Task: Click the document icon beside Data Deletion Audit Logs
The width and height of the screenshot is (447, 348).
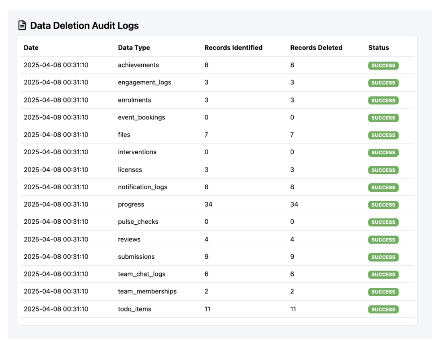Action: click(22, 25)
